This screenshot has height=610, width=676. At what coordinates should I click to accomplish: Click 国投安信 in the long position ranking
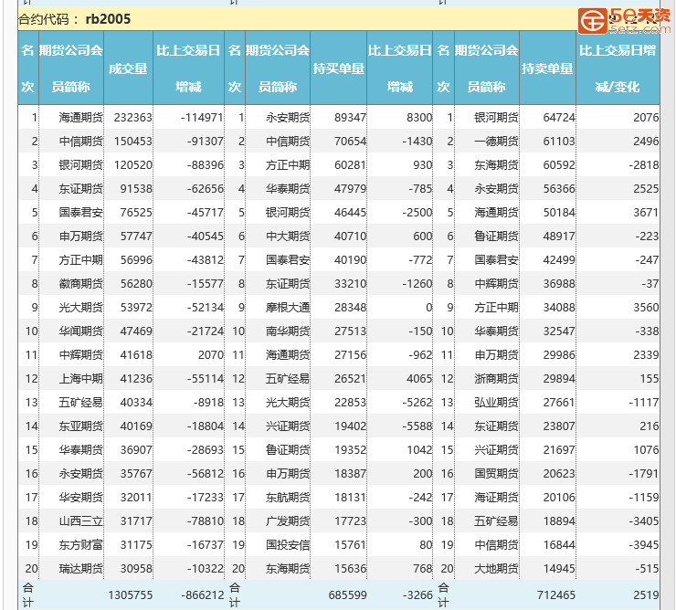click(x=288, y=544)
